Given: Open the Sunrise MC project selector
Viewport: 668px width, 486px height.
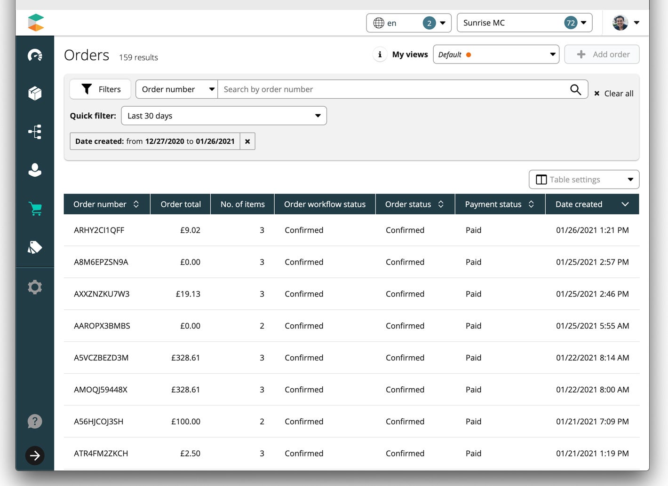Looking at the screenshot, I should (524, 23).
